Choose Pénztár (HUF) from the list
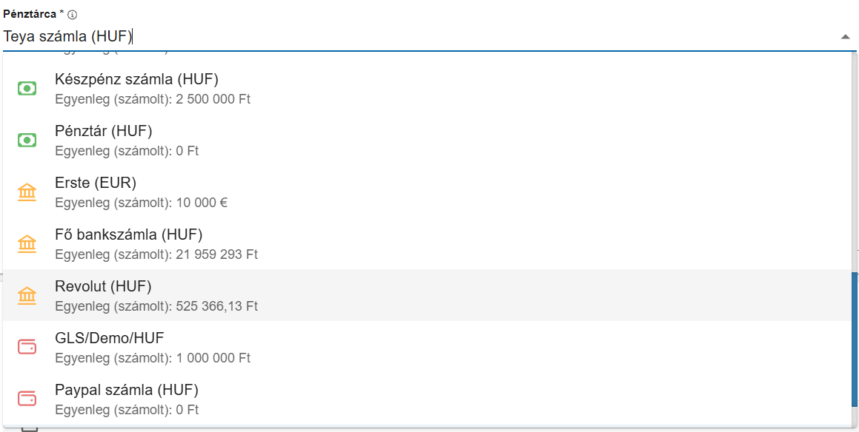The height and width of the screenshot is (432, 859). click(103, 132)
